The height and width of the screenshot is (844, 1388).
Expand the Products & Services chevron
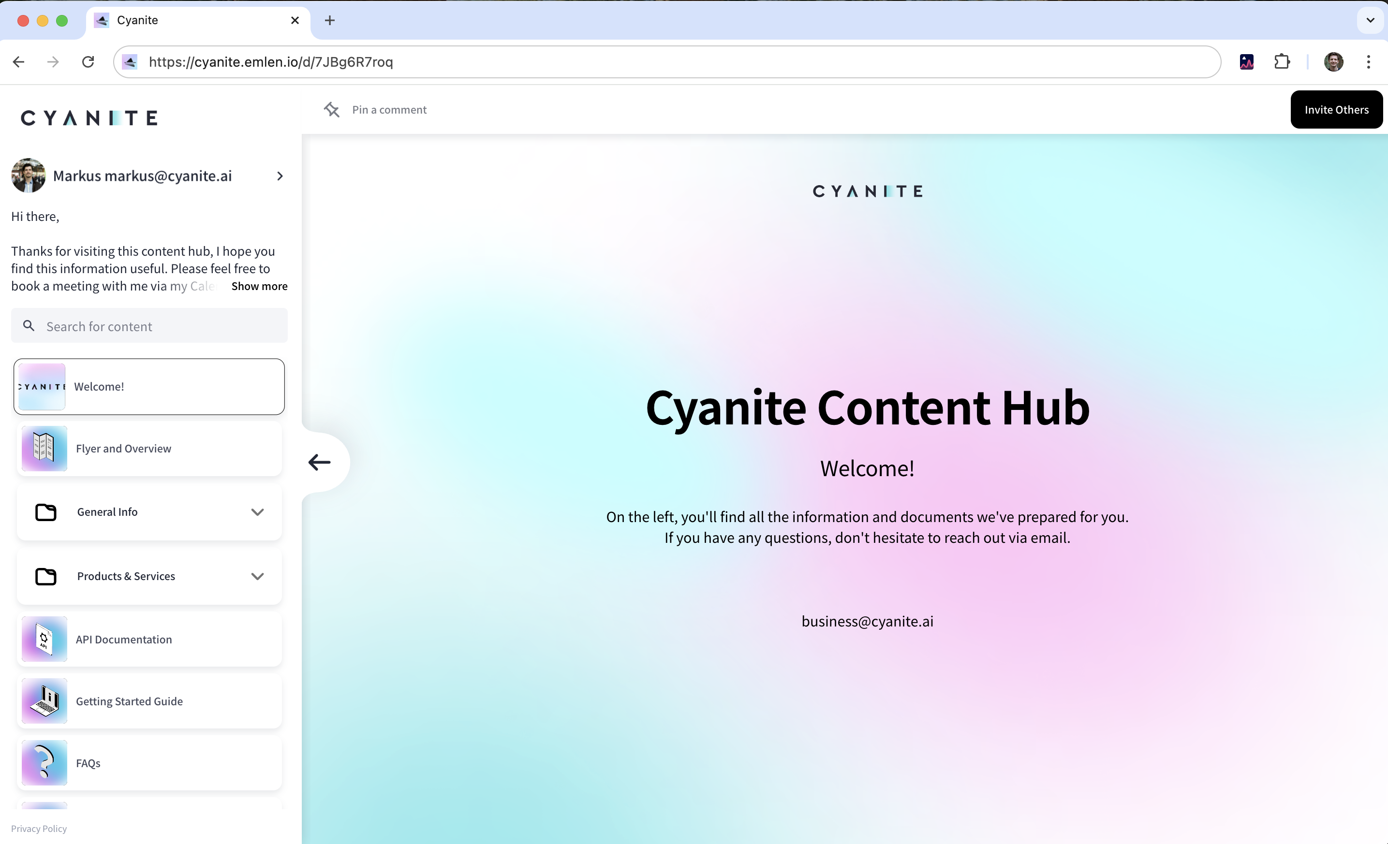(257, 576)
